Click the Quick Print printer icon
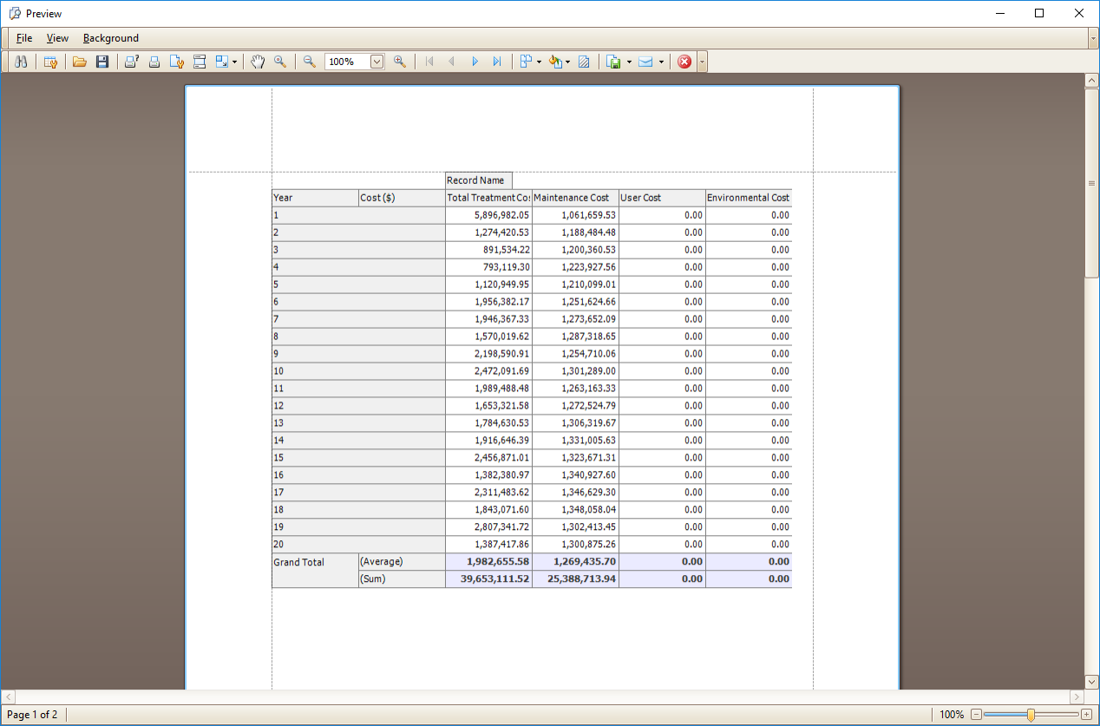The image size is (1100, 726). [x=154, y=62]
